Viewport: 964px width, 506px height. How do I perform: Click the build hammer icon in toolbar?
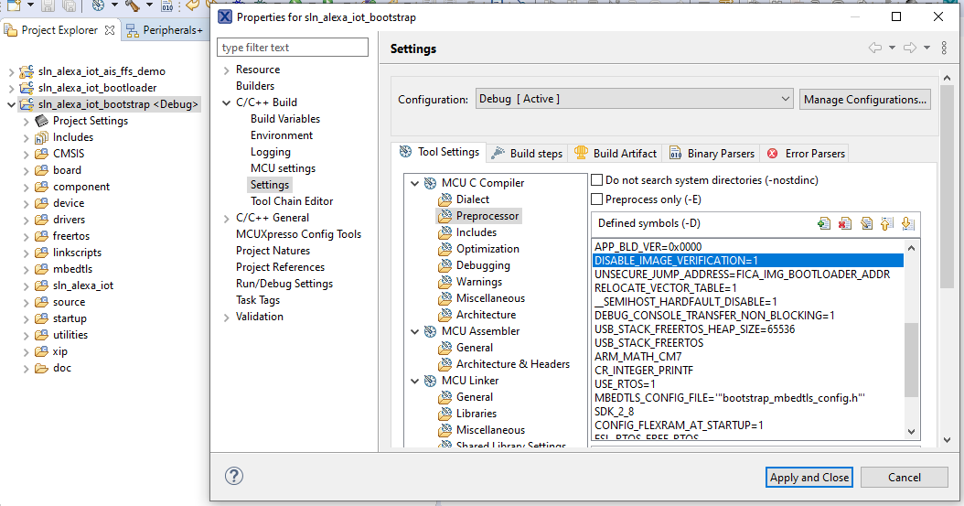point(132,6)
